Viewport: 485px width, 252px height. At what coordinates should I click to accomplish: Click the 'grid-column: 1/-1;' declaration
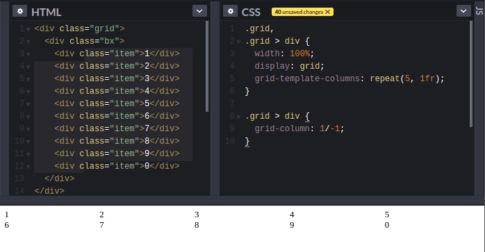click(299, 128)
